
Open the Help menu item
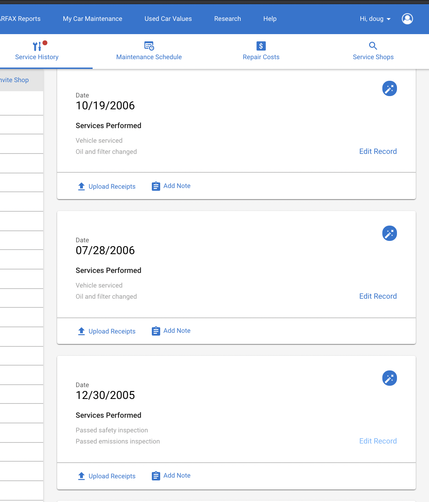coord(270,19)
